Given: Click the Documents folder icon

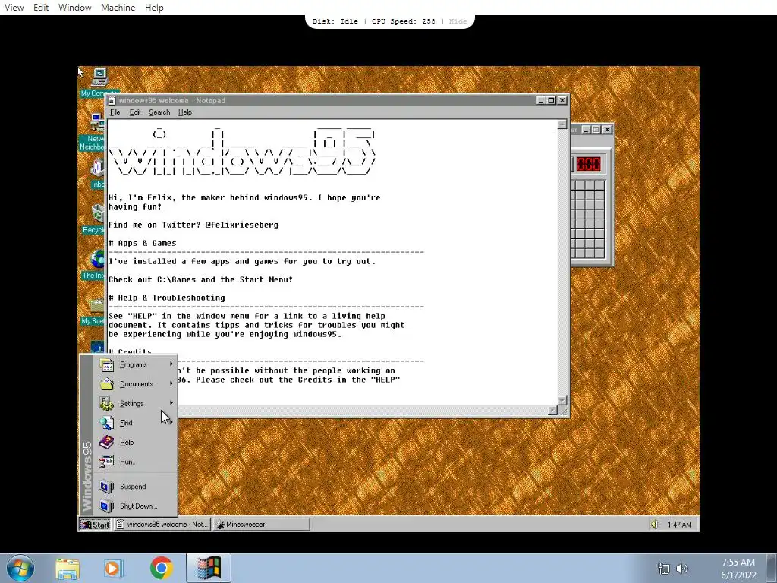Looking at the screenshot, I should (x=106, y=383).
